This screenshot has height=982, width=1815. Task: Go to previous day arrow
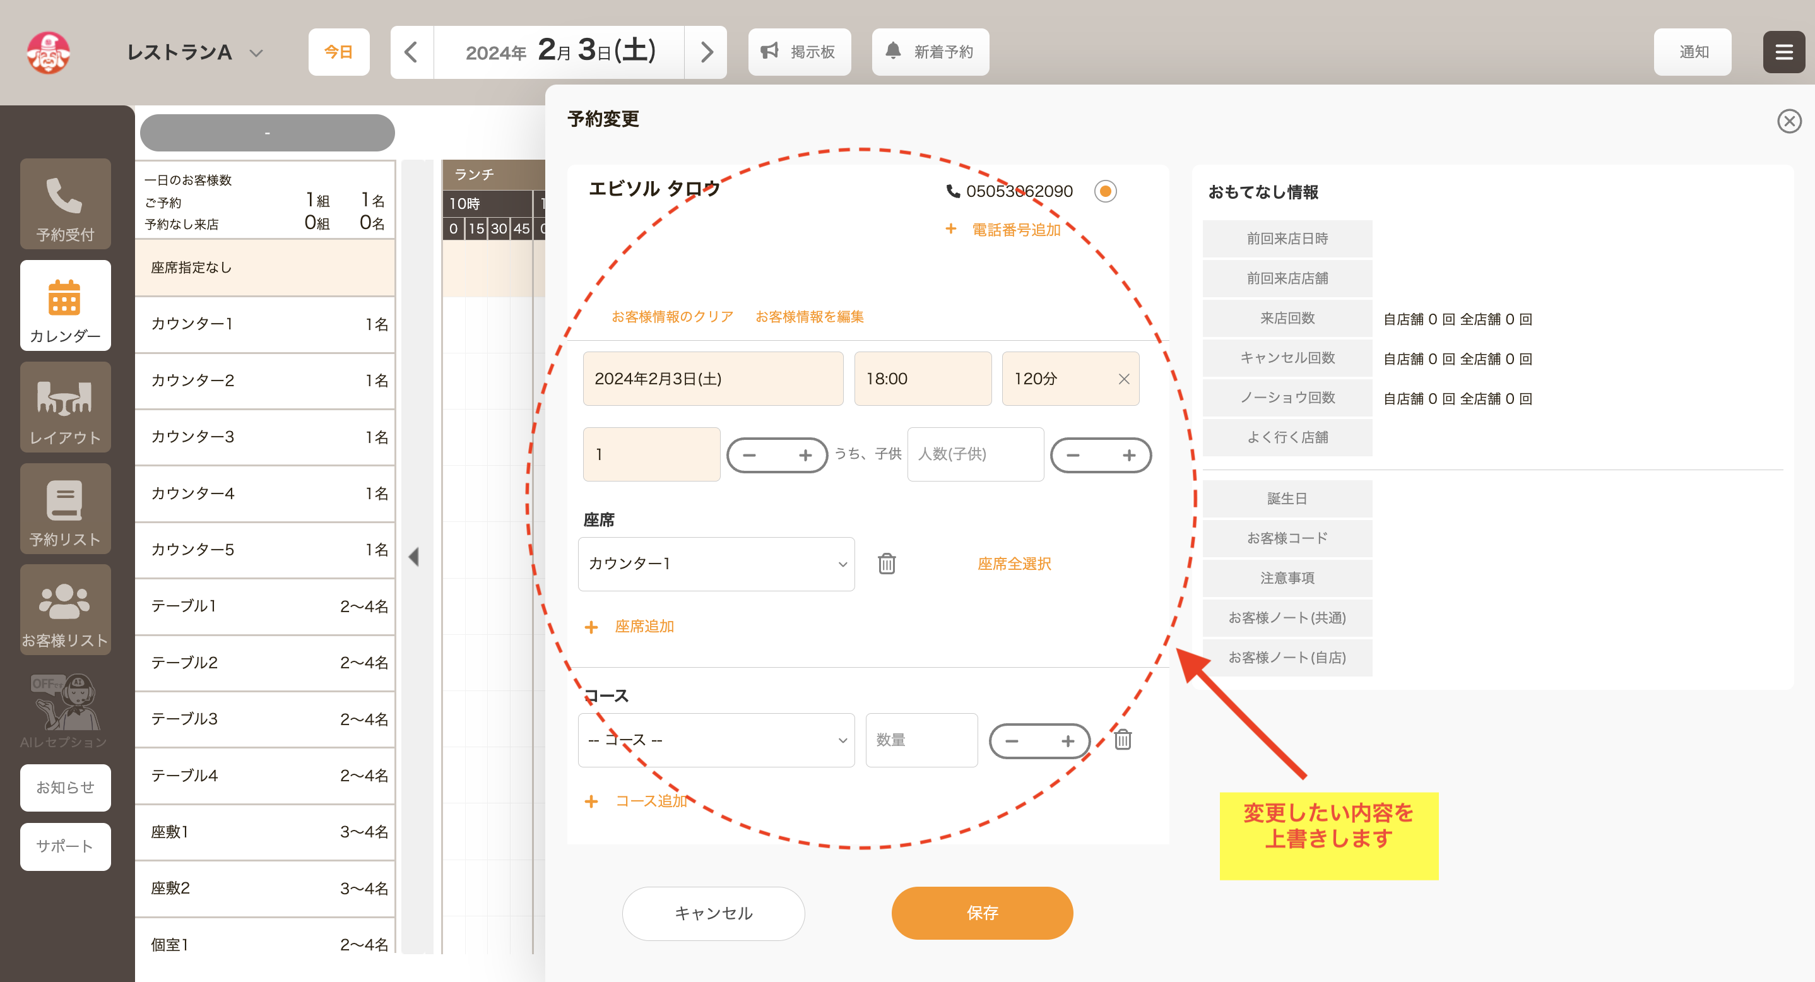(x=411, y=52)
